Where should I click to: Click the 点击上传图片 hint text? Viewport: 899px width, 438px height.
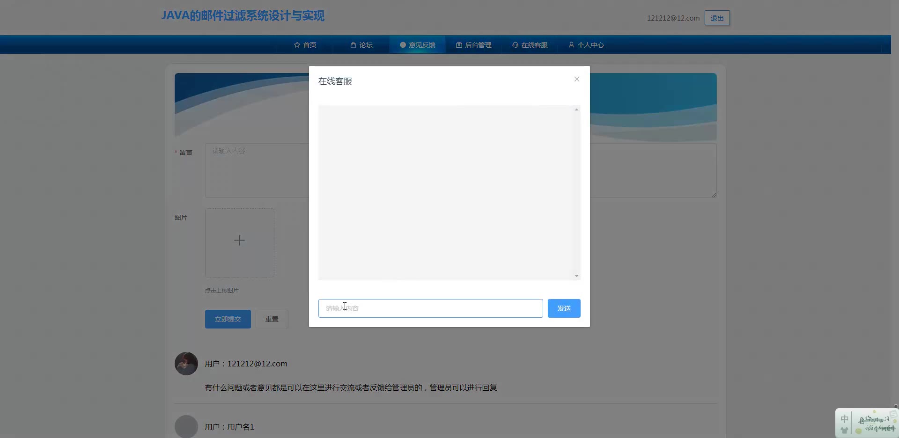(x=221, y=291)
